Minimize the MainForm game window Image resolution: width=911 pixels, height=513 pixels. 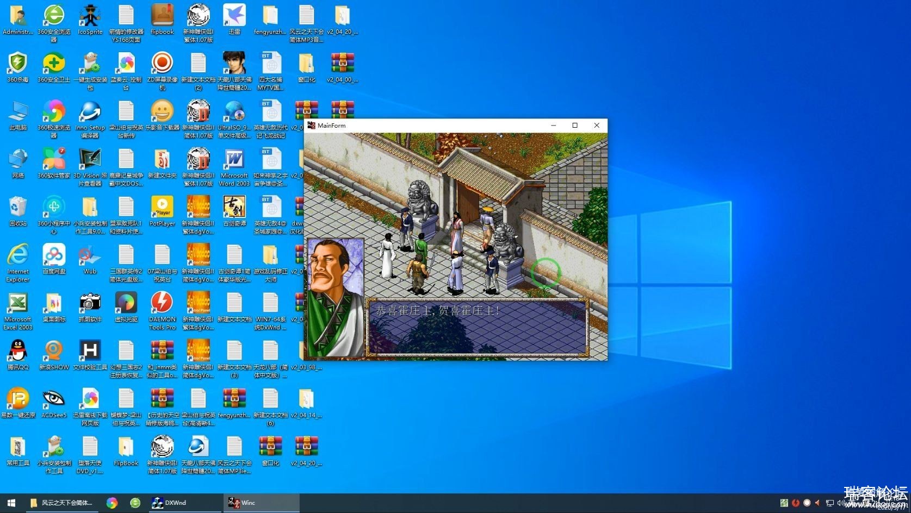[553, 126]
